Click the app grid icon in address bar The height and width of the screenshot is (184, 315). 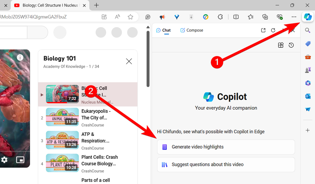[104, 17]
